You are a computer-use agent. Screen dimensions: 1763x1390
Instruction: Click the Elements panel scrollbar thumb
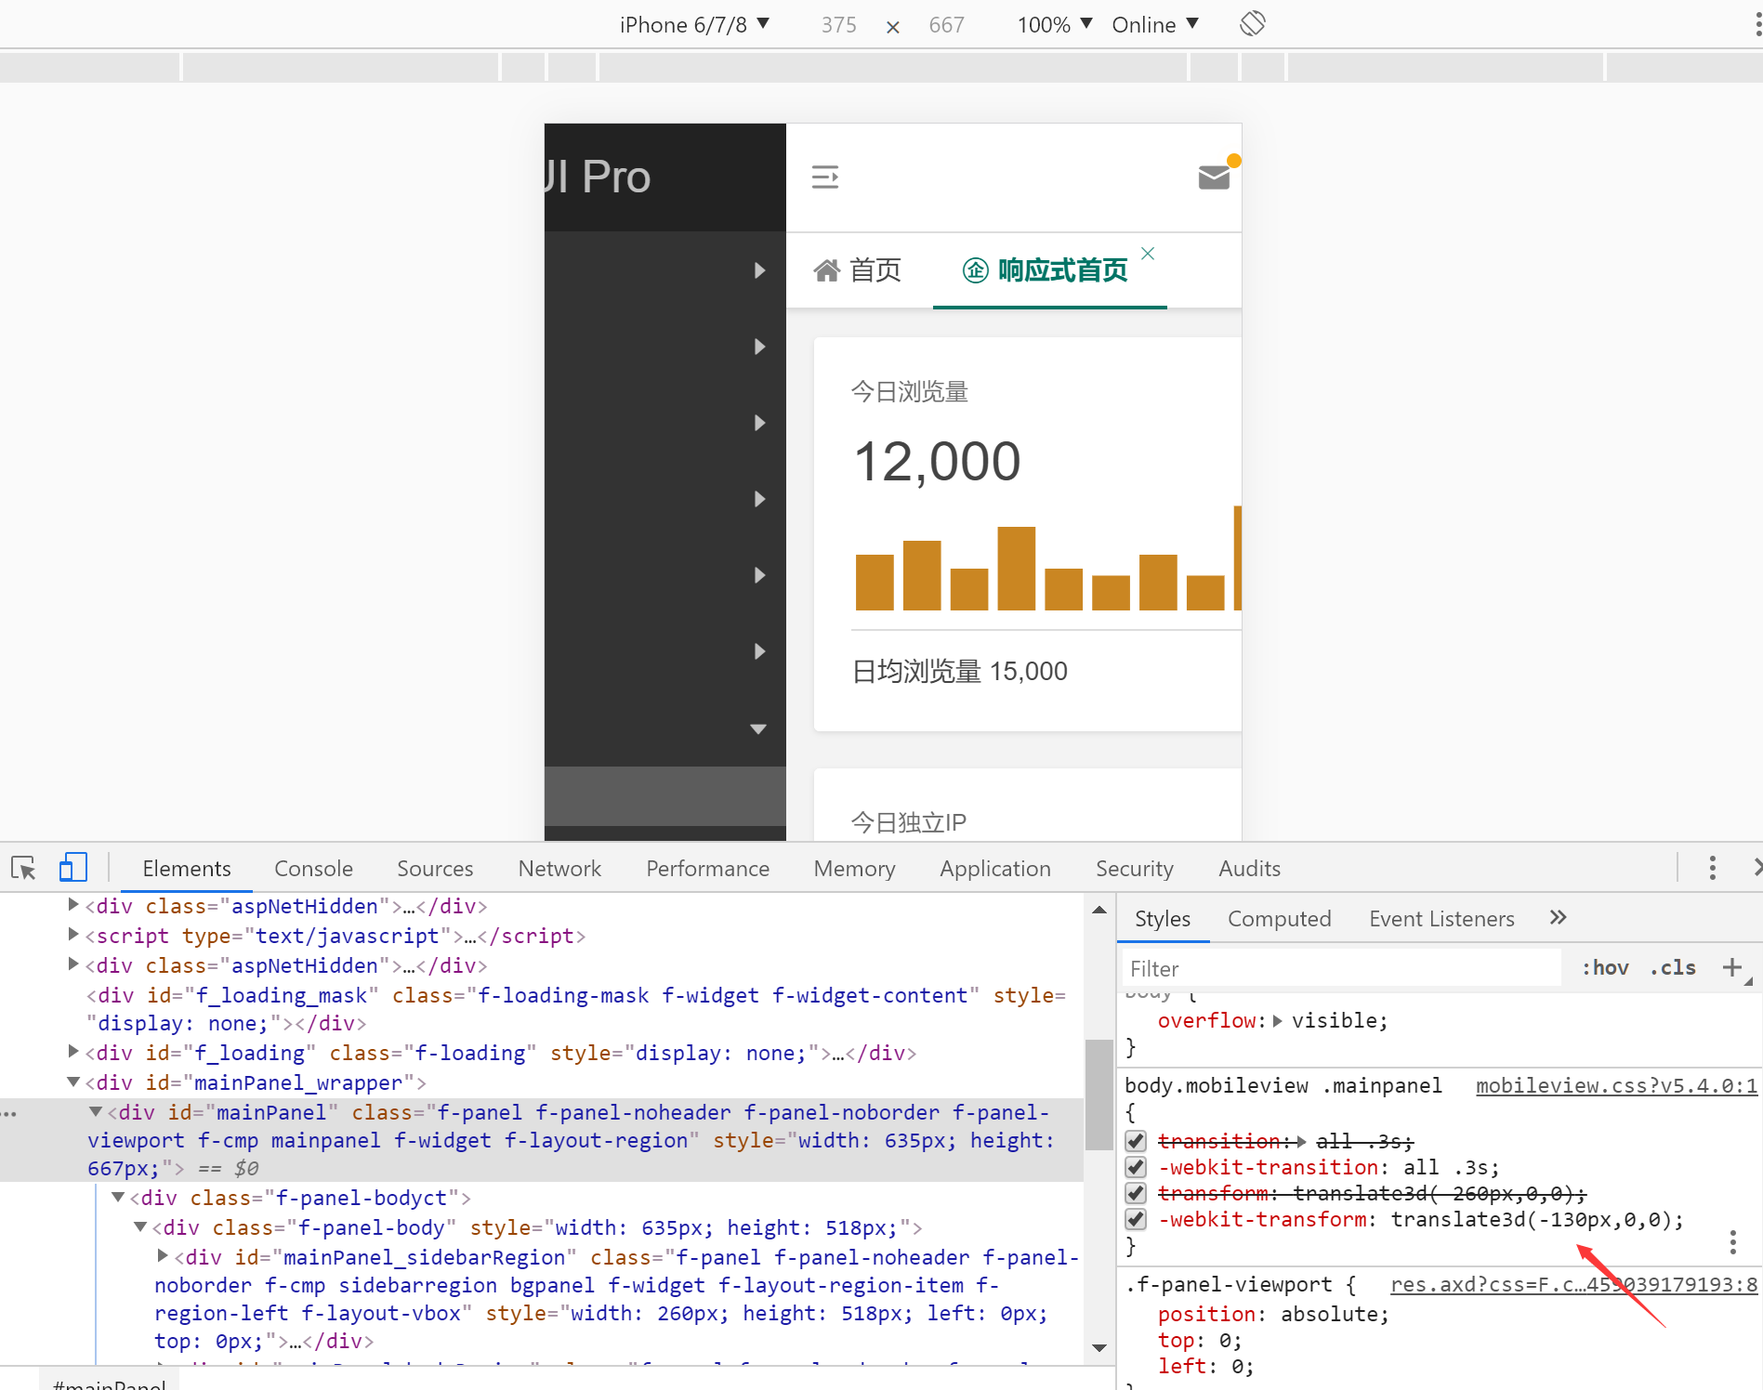click(1099, 1095)
